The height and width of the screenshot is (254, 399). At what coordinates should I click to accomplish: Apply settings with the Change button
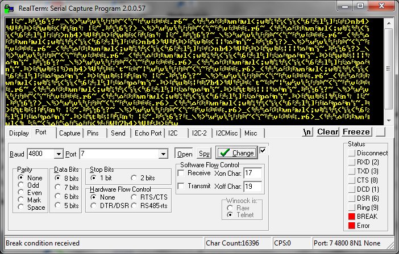[236, 153]
